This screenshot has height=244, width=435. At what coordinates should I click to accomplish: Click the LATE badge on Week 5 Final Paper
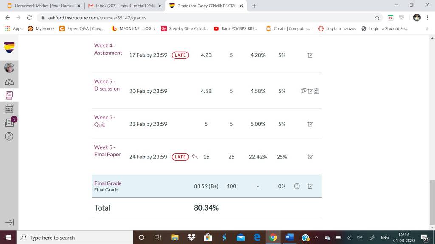(180, 157)
